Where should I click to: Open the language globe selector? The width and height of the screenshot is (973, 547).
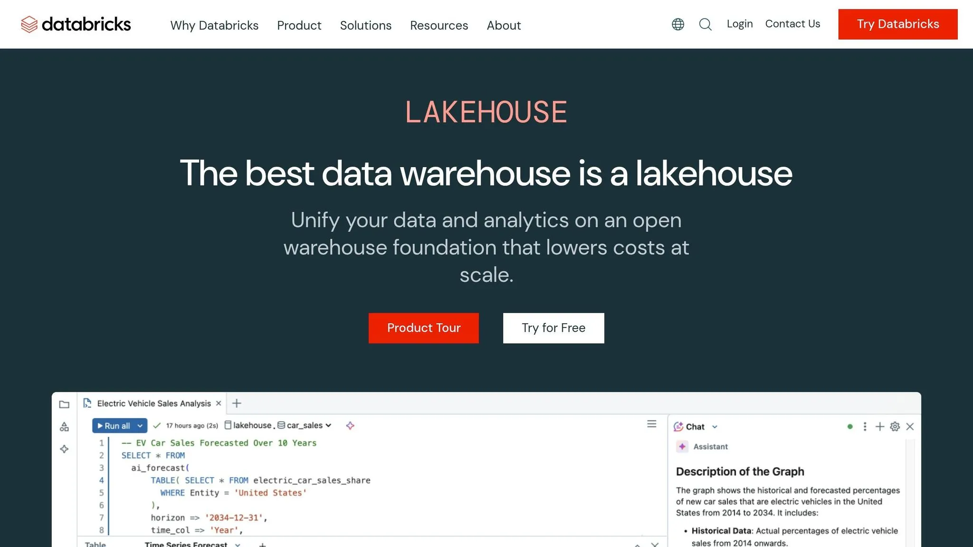click(x=678, y=24)
